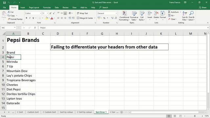Decrease font size with smaller A icon
Viewport: 210px width, 118px height.
coord(54,13)
